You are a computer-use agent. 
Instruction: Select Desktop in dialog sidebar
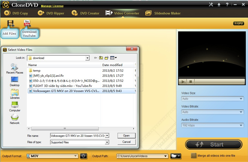pyautogui.click(x=15, y=81)
